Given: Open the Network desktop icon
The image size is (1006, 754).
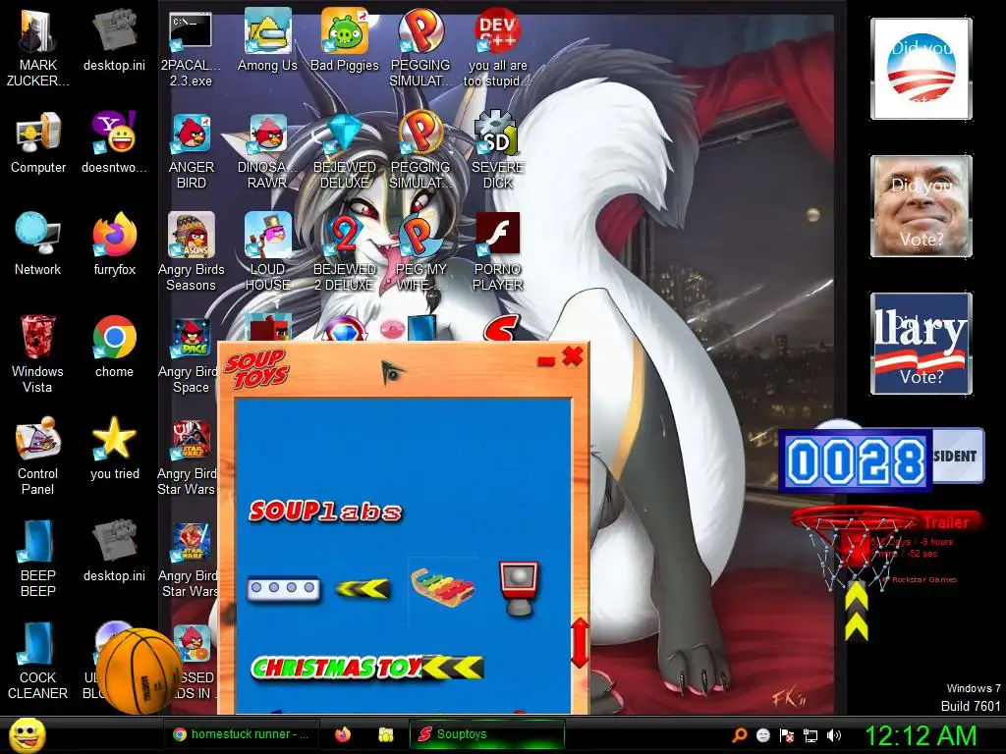Looking at the screenshot, I should coord(37,243).
